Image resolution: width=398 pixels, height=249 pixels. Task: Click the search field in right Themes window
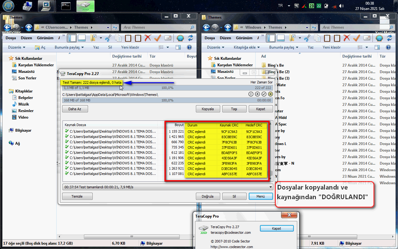coord(358,27)
